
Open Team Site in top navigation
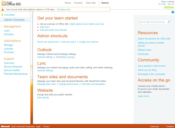click(x=91, y=3)
